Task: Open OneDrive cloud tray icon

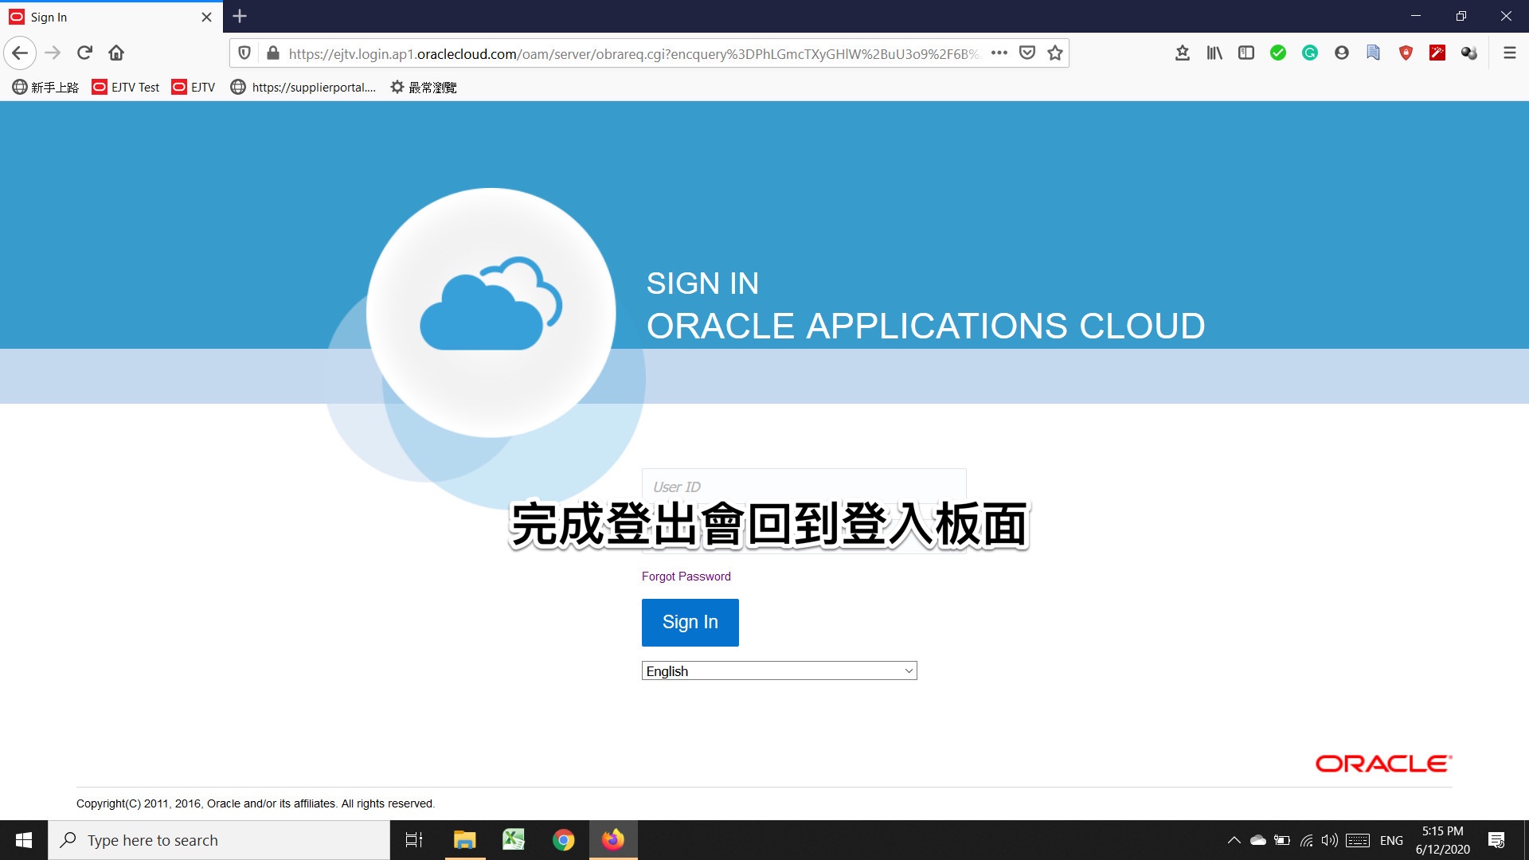Action: (x=1258, y=840)
